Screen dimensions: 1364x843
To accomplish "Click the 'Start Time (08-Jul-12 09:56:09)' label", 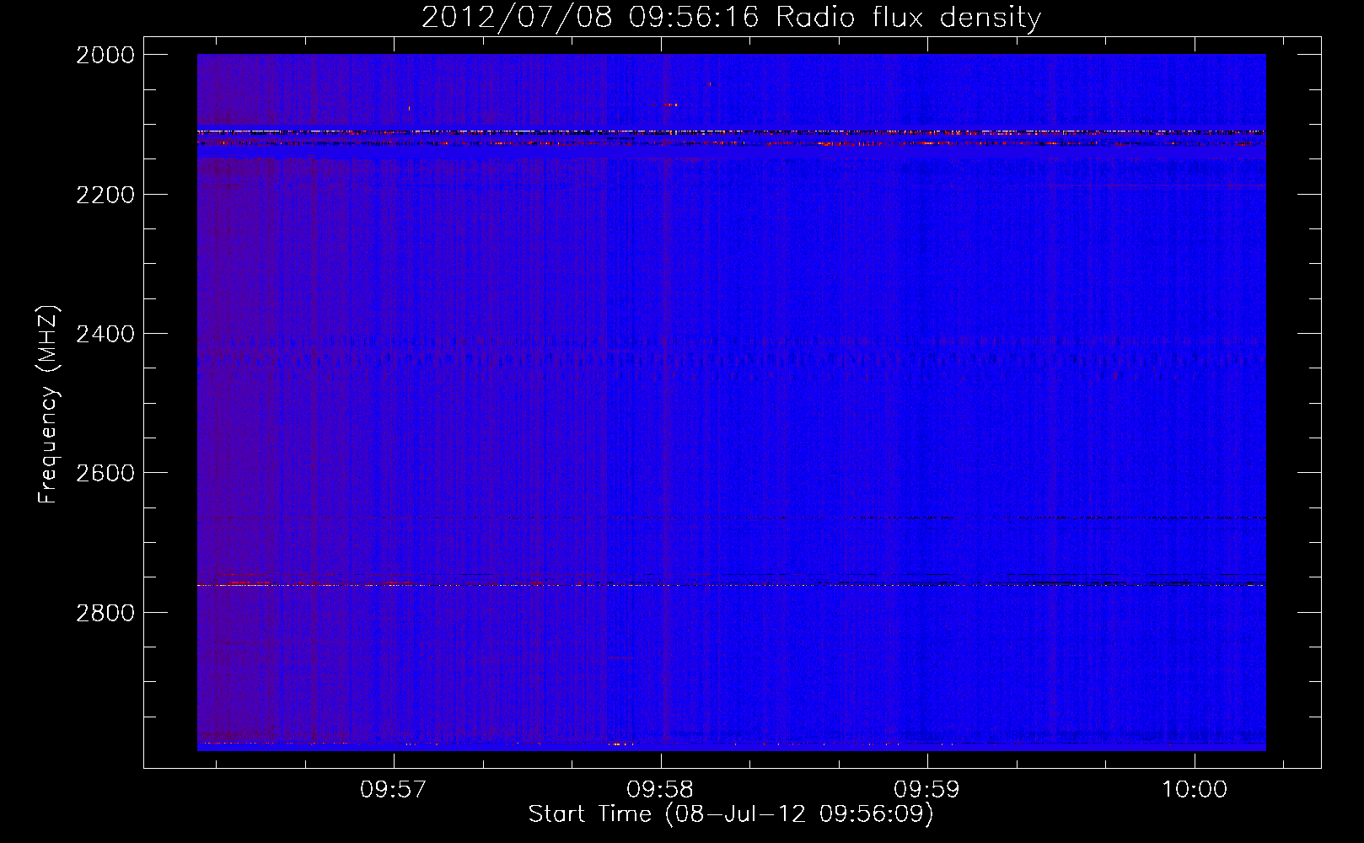I will click(731, 814).
